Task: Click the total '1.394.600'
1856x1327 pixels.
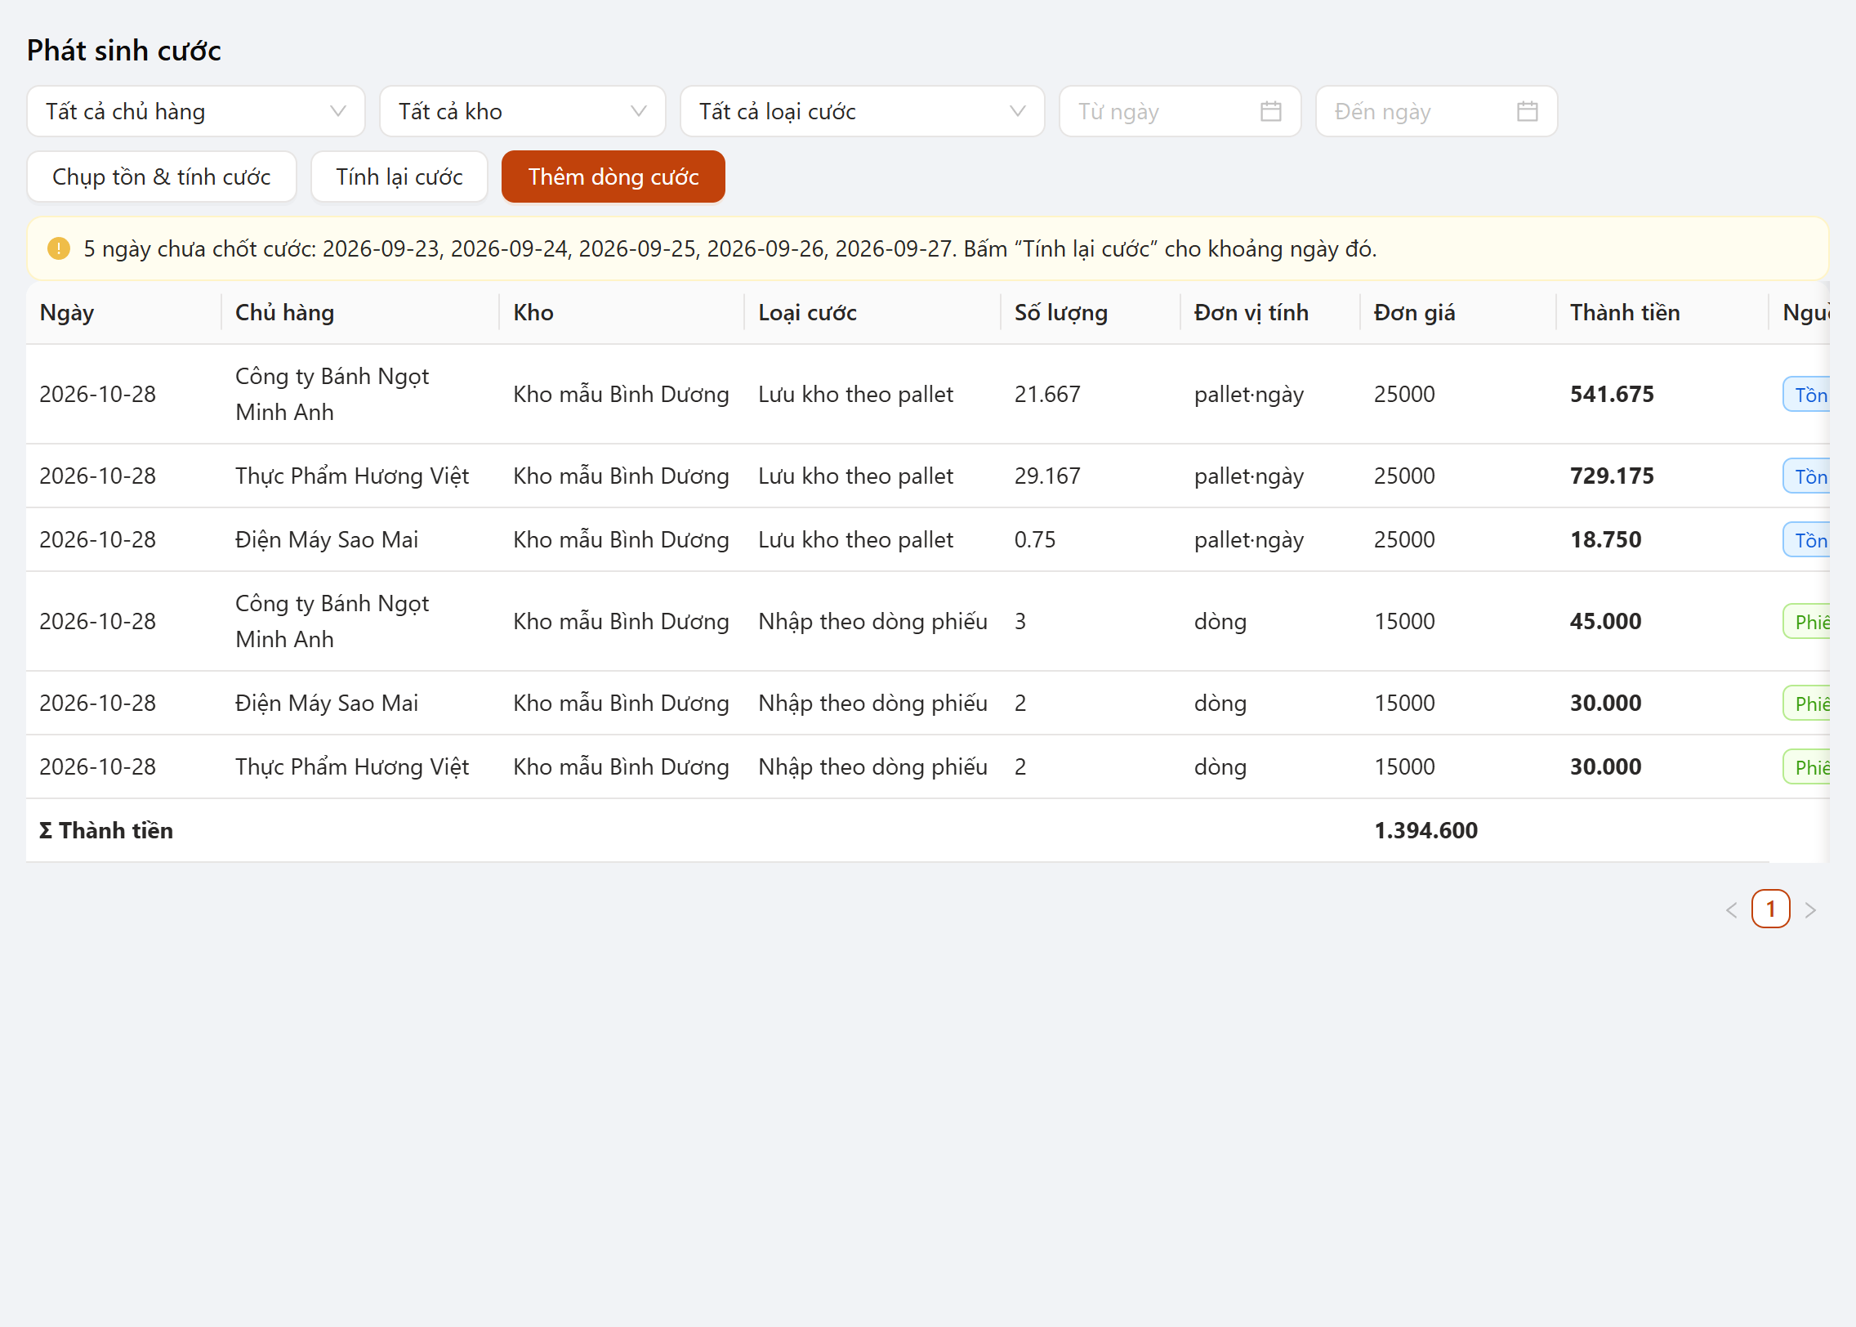Action: pos(1425,831)
